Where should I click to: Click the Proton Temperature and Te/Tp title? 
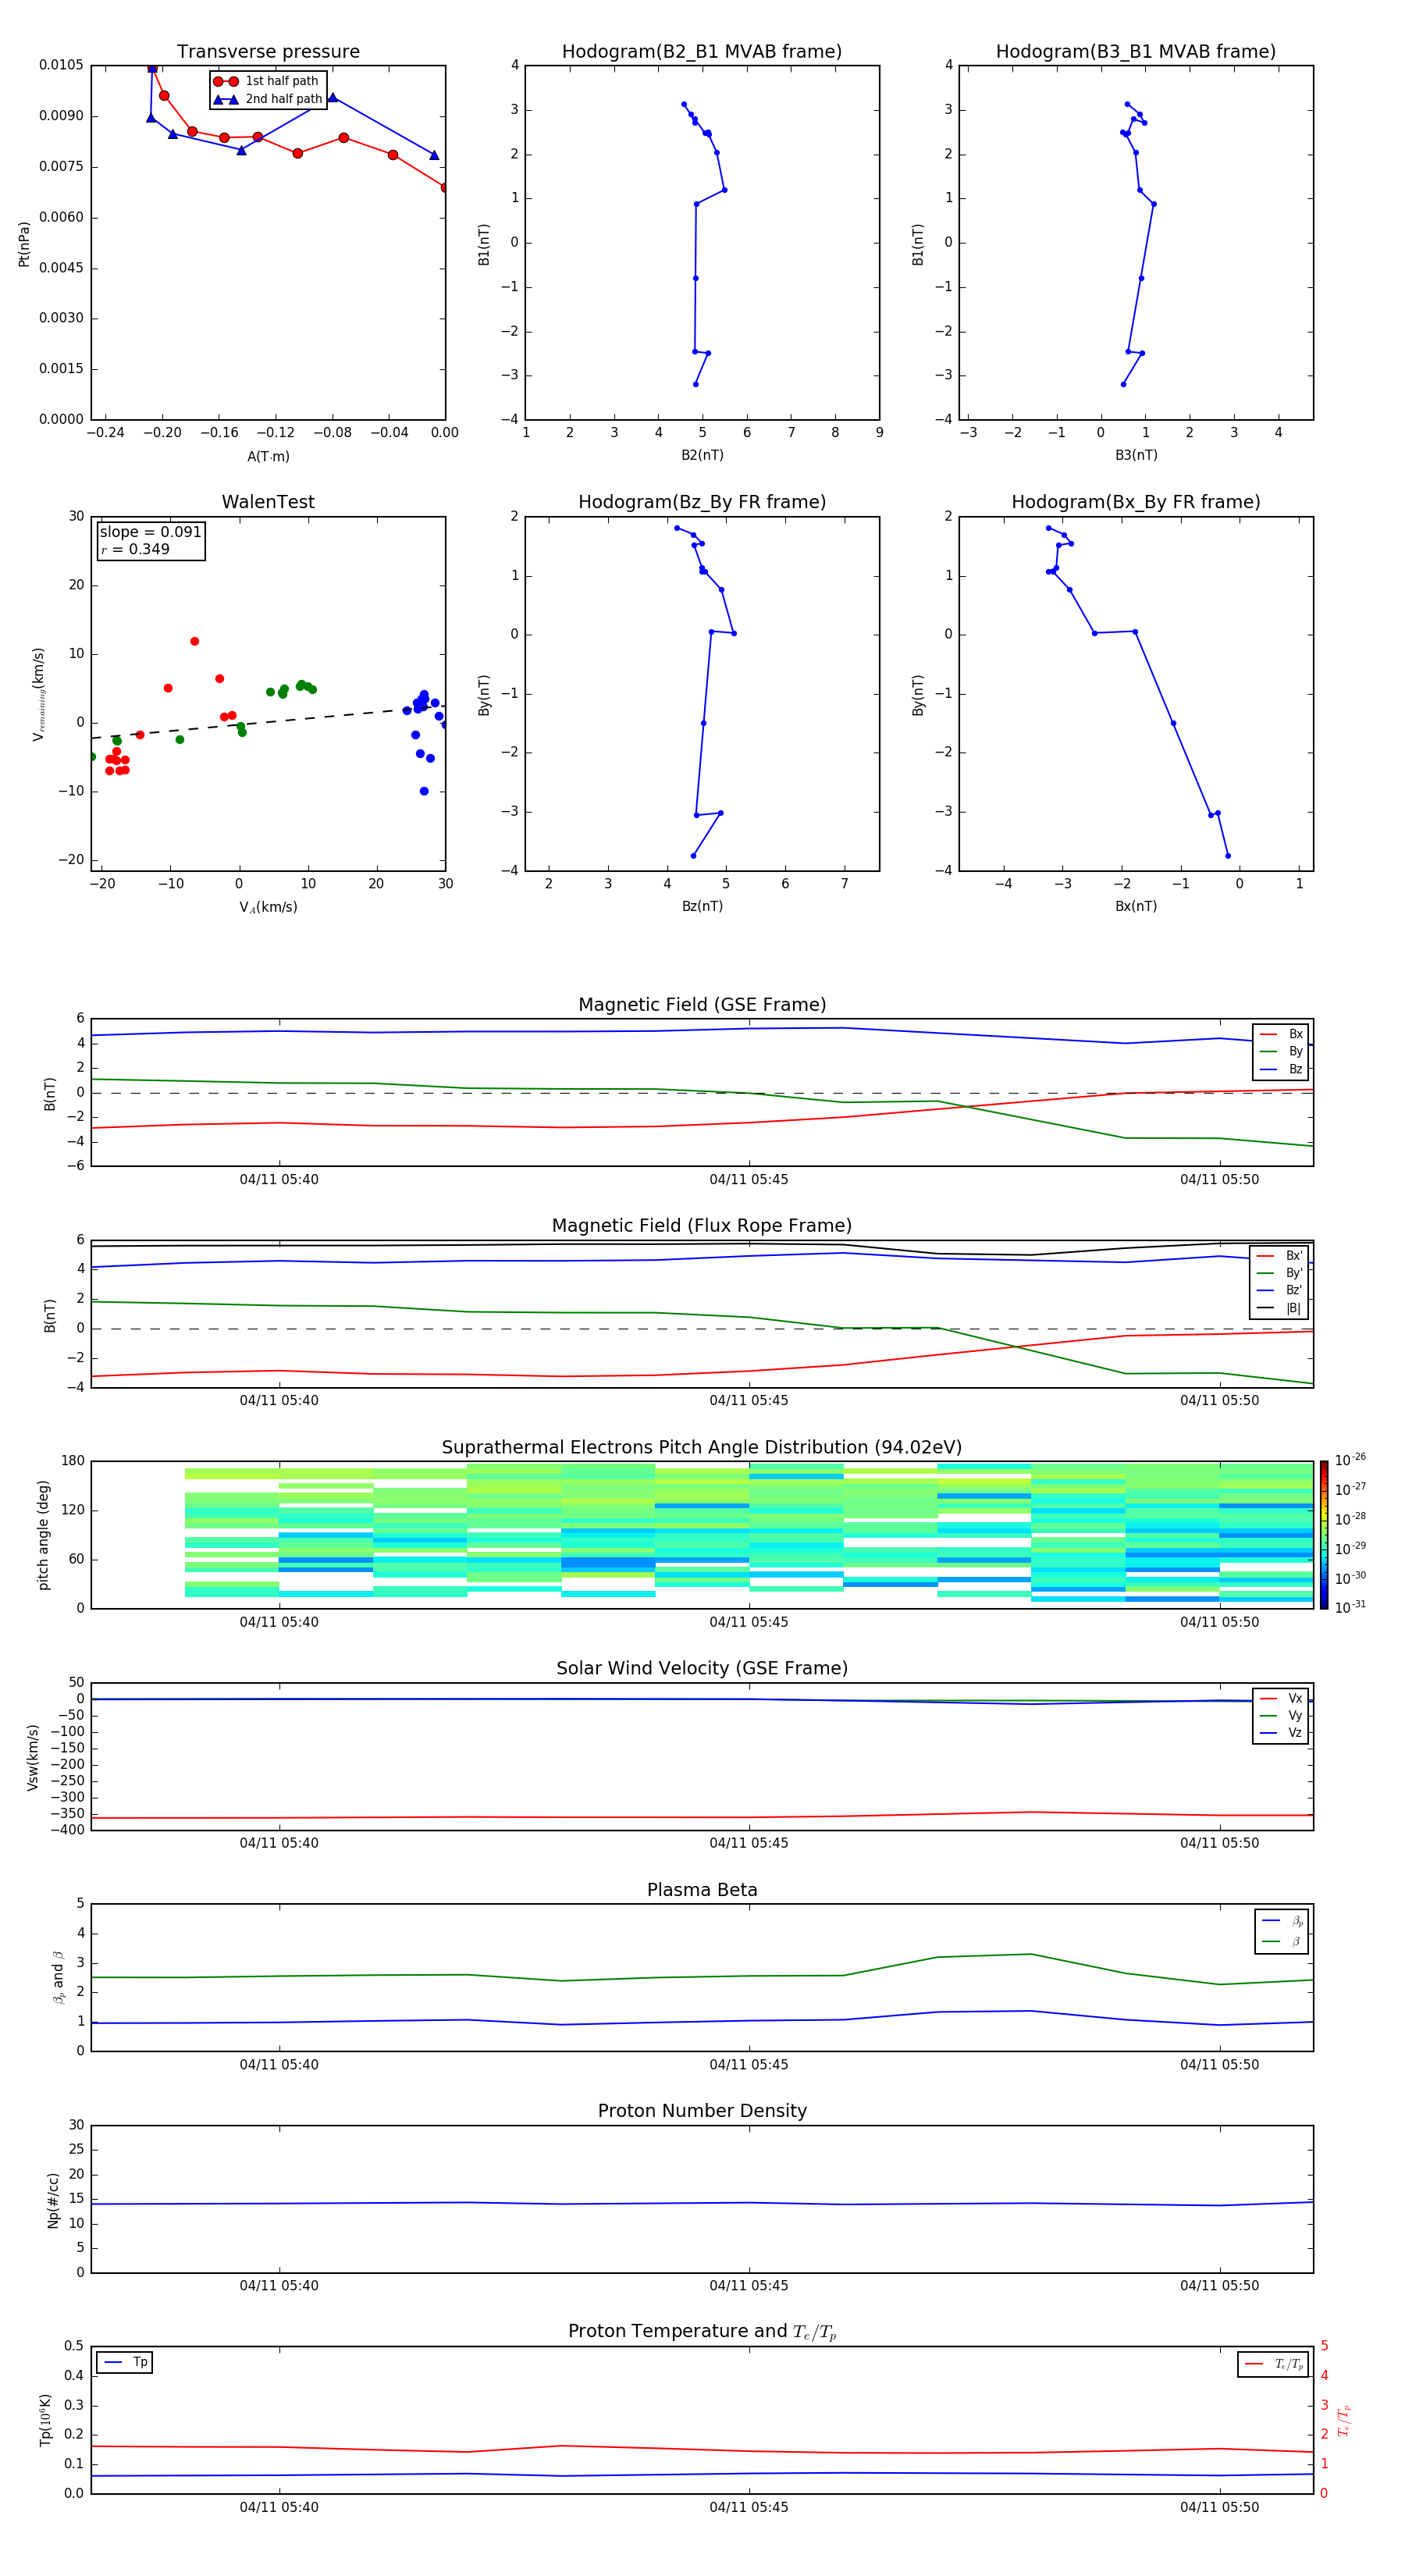[702, 2332]
